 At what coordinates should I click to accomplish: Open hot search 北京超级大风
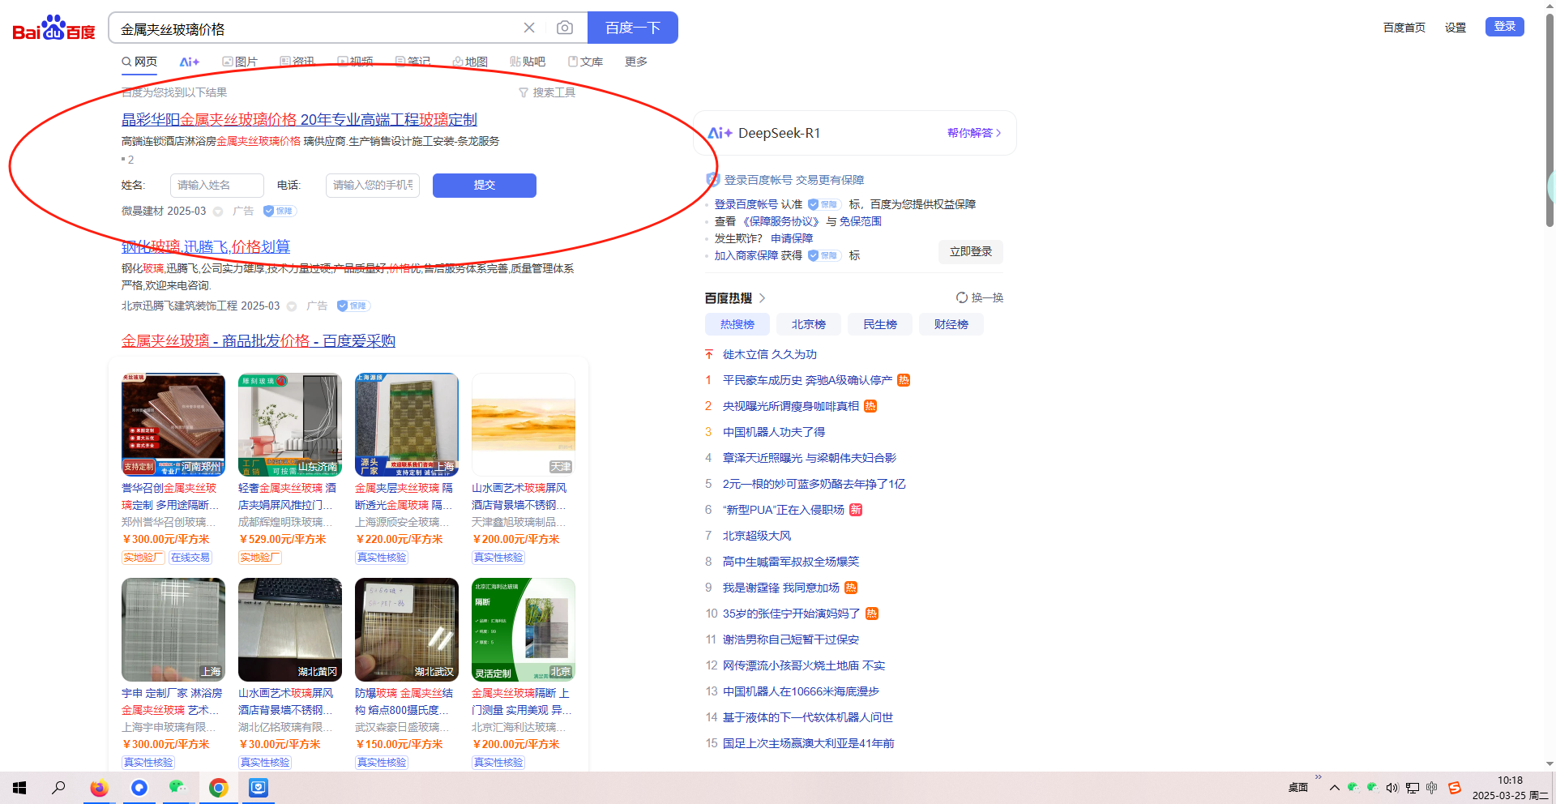[x=757, y=536]
